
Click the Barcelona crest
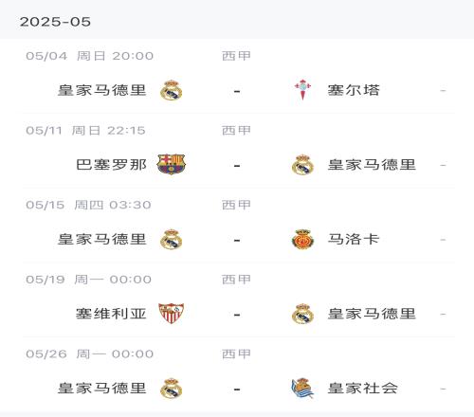pos(172,164)
